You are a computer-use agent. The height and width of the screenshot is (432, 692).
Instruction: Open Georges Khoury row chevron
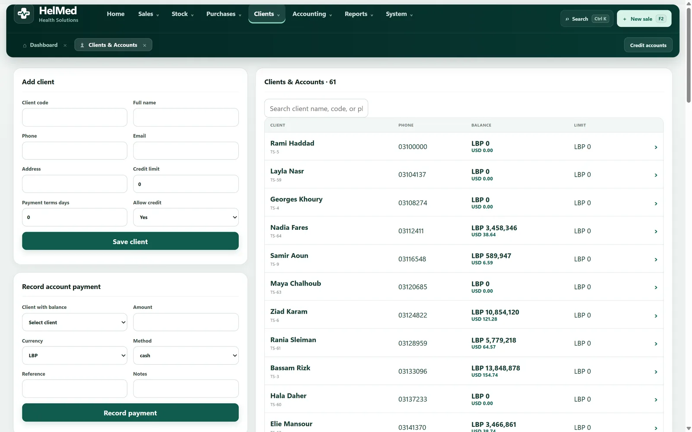point(656,203)
